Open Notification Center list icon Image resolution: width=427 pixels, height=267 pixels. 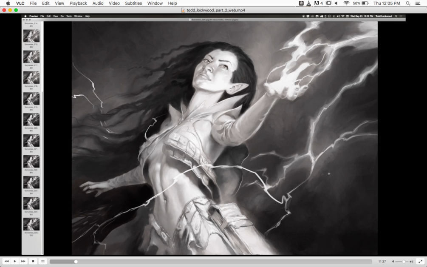coord(417,3)
